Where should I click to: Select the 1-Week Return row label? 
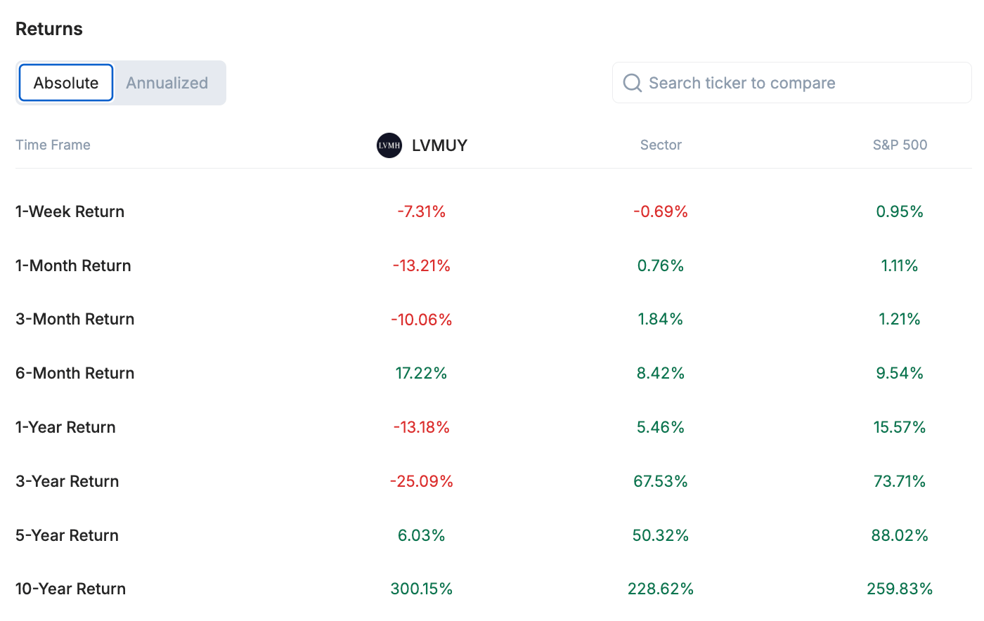[70, 211]
